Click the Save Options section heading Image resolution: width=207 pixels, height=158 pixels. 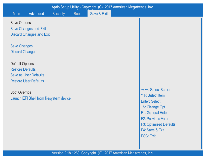click(20, 23)
